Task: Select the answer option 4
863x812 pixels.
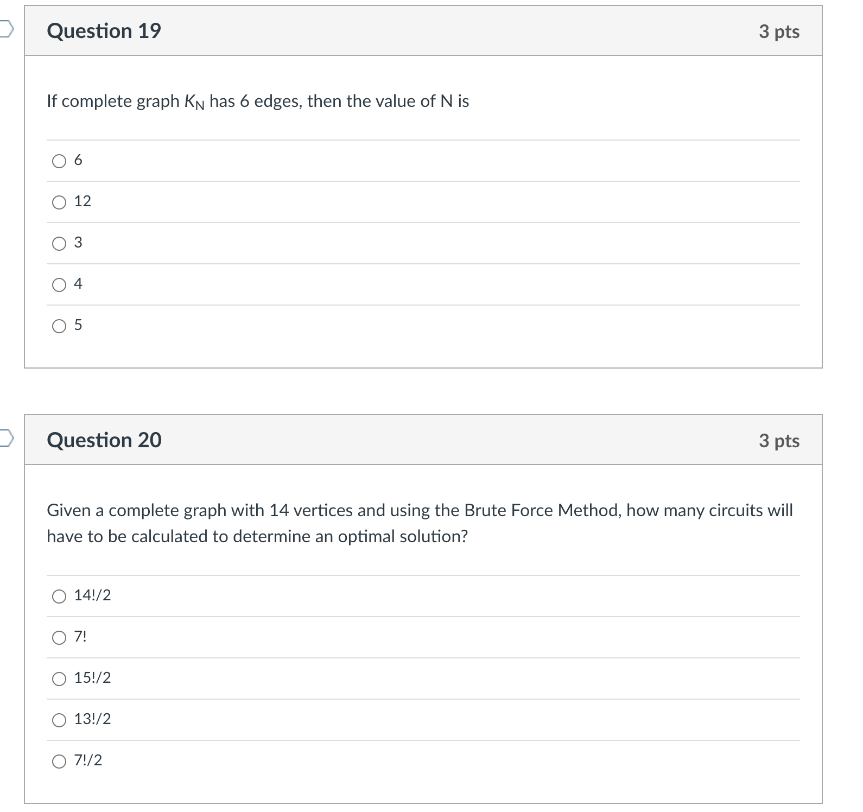Action: pyautogui.click(x=59, y=284)
